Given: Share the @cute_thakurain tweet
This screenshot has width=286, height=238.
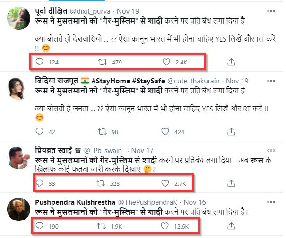Looking at the screenshot, I should 231,131.
